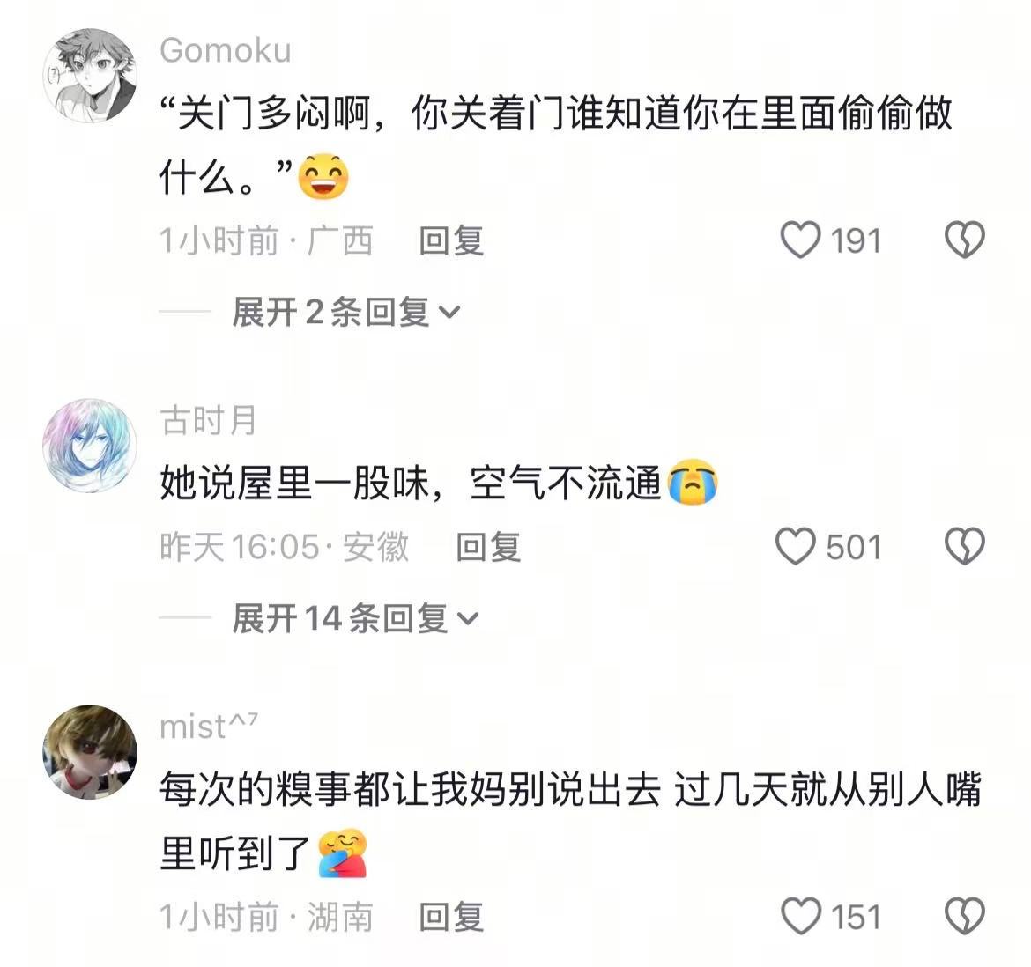This screenshot has height=967, width=1031.
Task: Open the Gomoku username link
Action: click(x=226, y=50)
